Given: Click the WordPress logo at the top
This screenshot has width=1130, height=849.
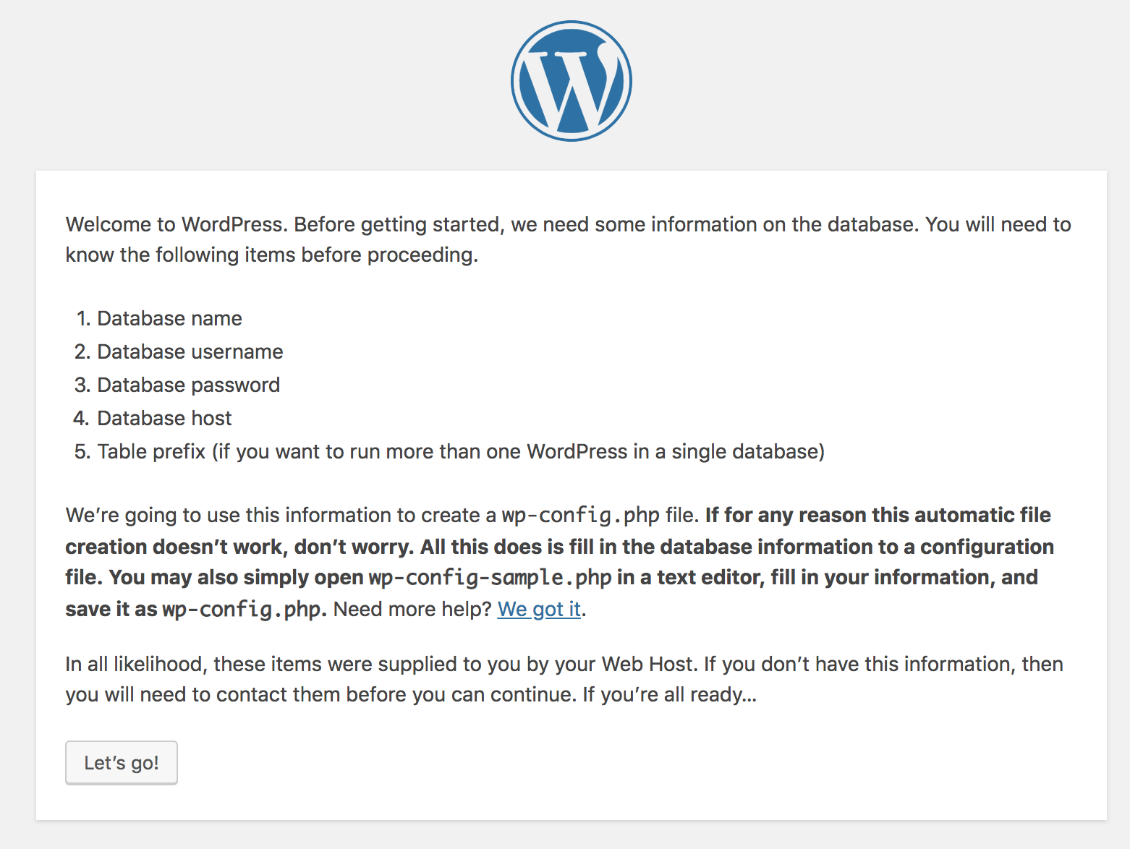Looking at the screenshot, I should point(571,81).
